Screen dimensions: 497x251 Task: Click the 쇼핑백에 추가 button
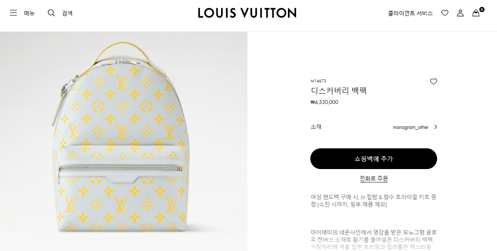(x=374, y=159)
